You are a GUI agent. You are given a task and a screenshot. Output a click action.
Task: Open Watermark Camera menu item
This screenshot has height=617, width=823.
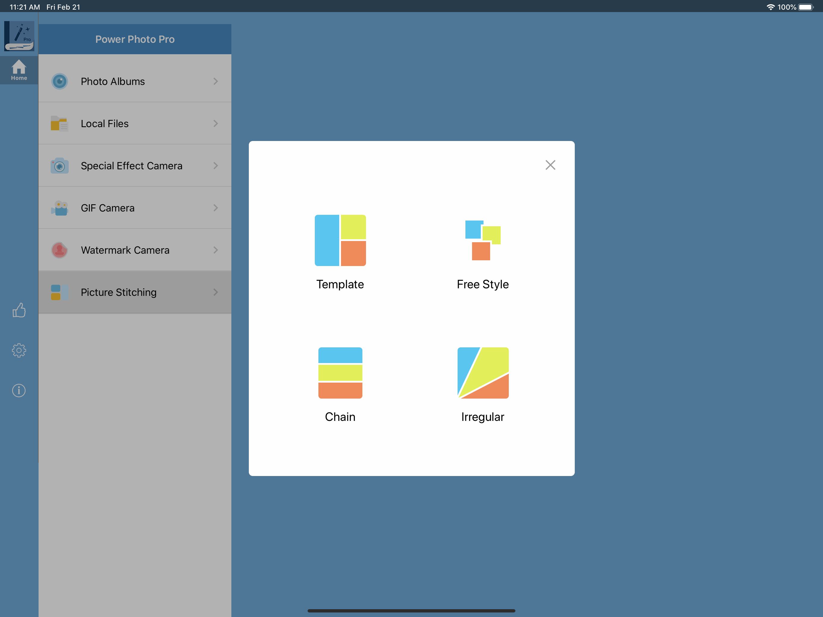coord(125,250)
